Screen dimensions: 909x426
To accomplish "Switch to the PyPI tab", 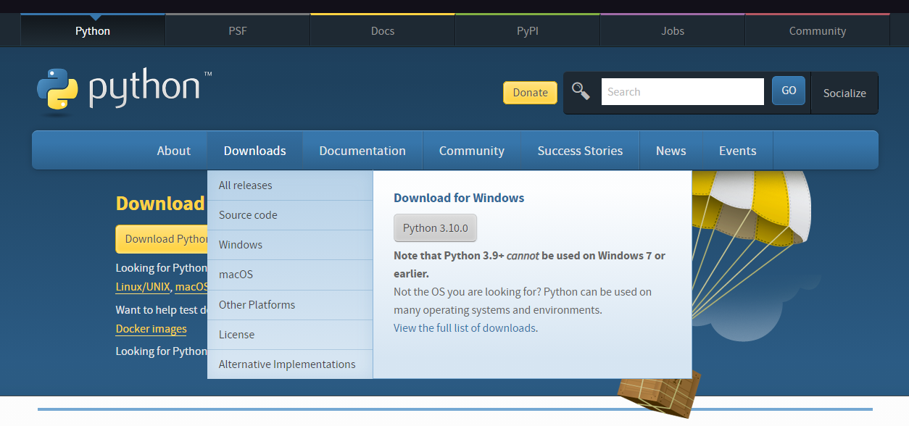I will click(x=527, y=30).
